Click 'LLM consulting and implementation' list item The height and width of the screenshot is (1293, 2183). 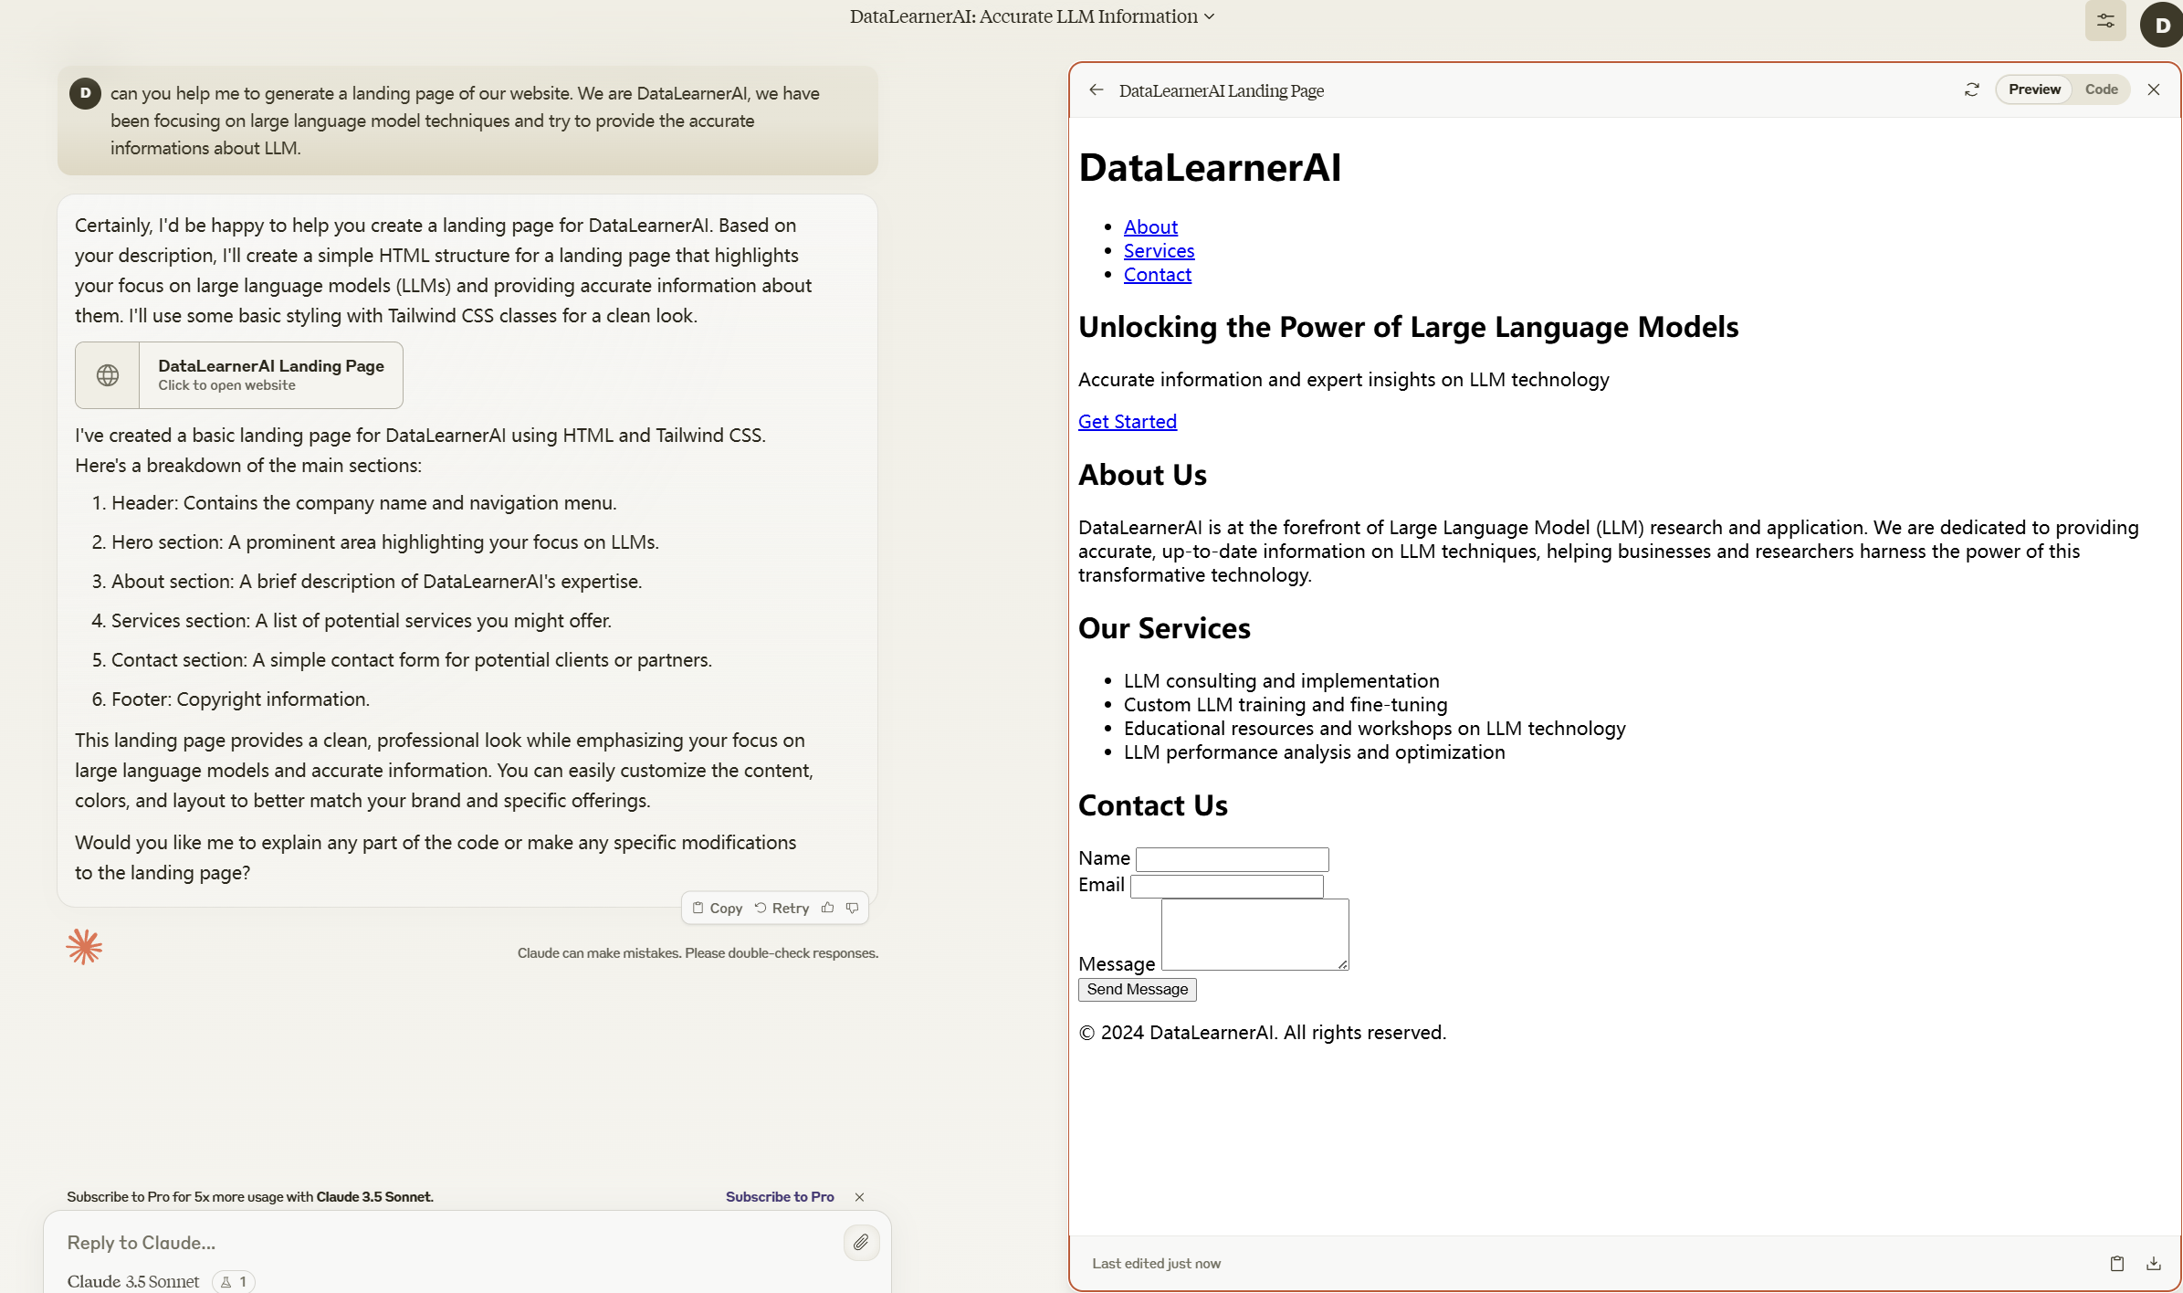[1281, 680]
